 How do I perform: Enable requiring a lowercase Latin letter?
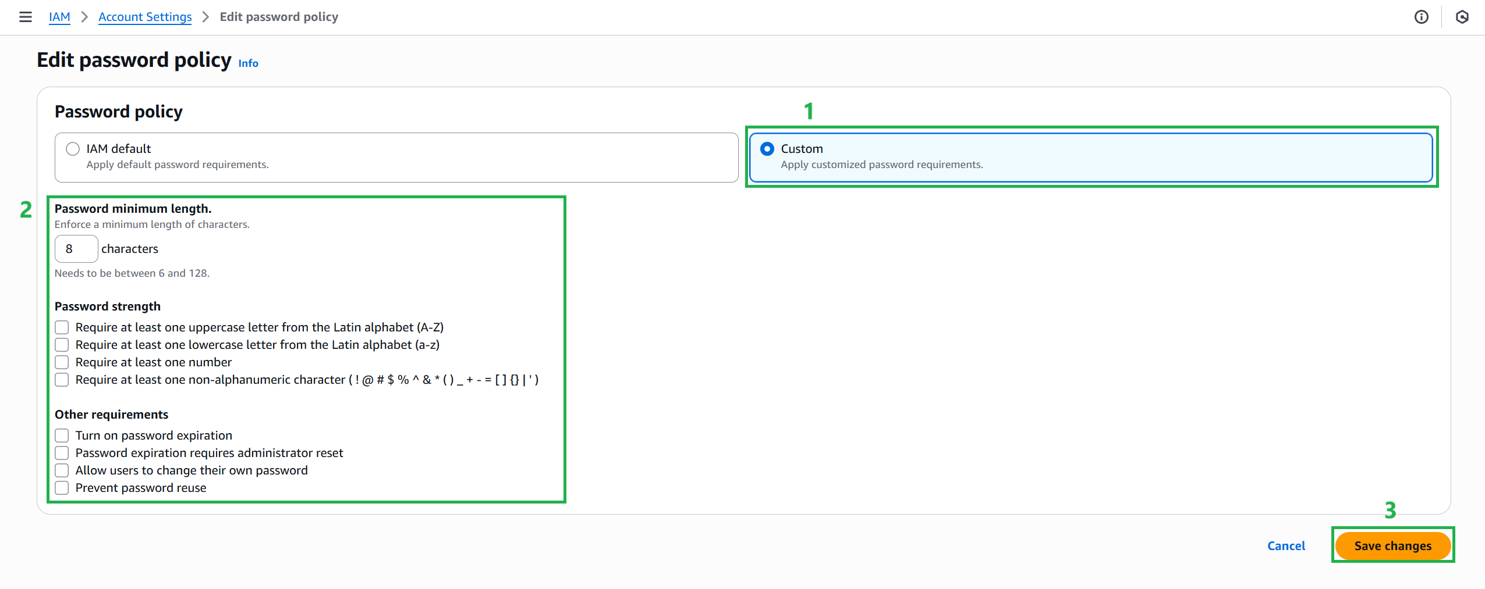(x=62, y=344)
